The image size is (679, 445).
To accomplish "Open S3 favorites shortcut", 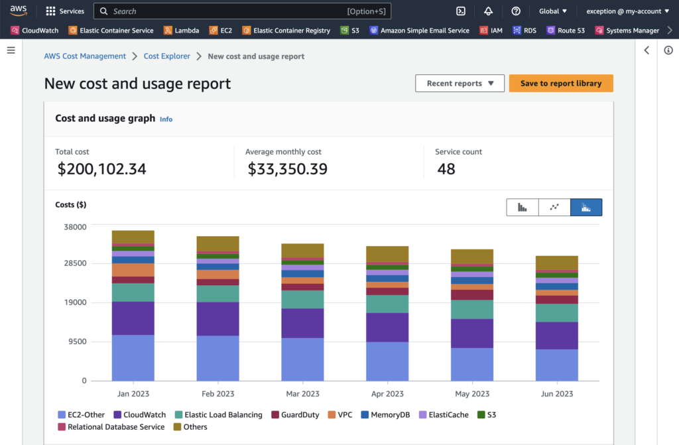I will pyautogui.click(x=350, y=31).
